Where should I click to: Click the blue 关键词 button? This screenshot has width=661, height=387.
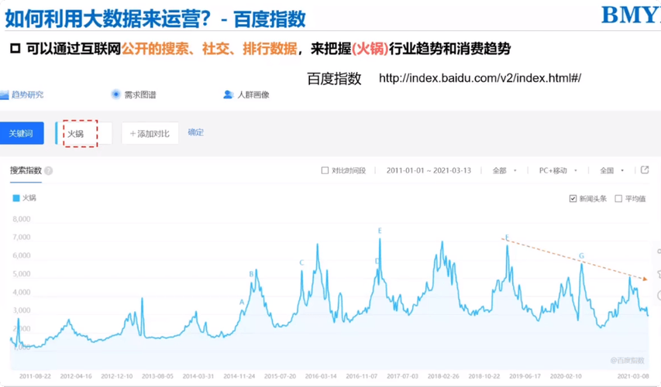(22, 133)
